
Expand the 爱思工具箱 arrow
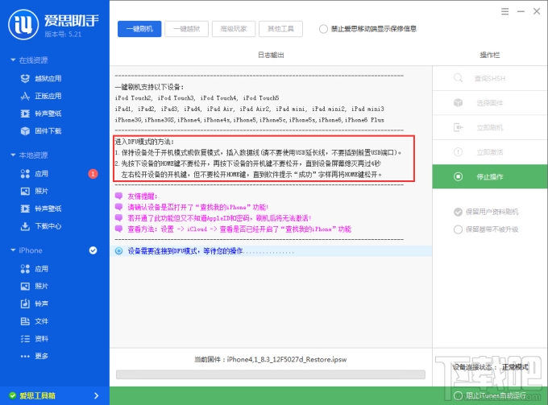pyautogui.click(x=97, y=395)
